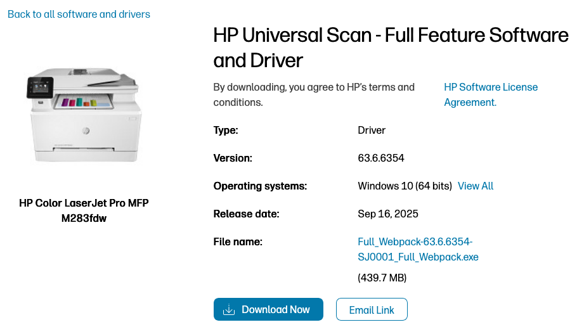Image resolution: width=577 pixels, height=334 pixels.
Task: Go back to all software and drivers
Action: [x=79, y=14]
